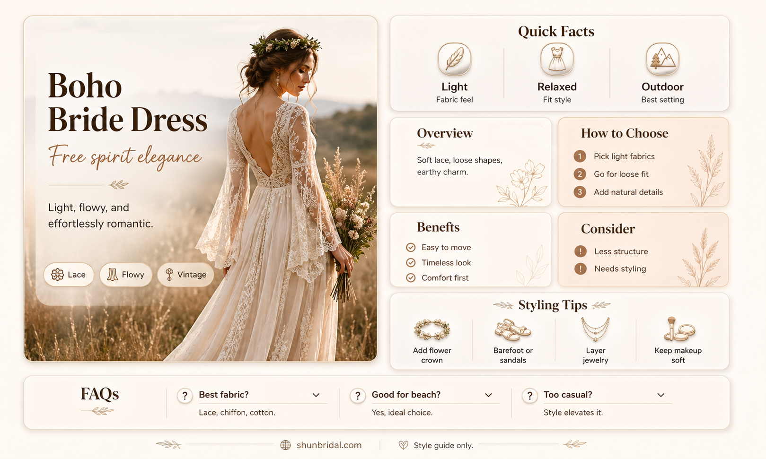
Task: Open the shunbridal.com link
Action: click(x=329, y=445)
